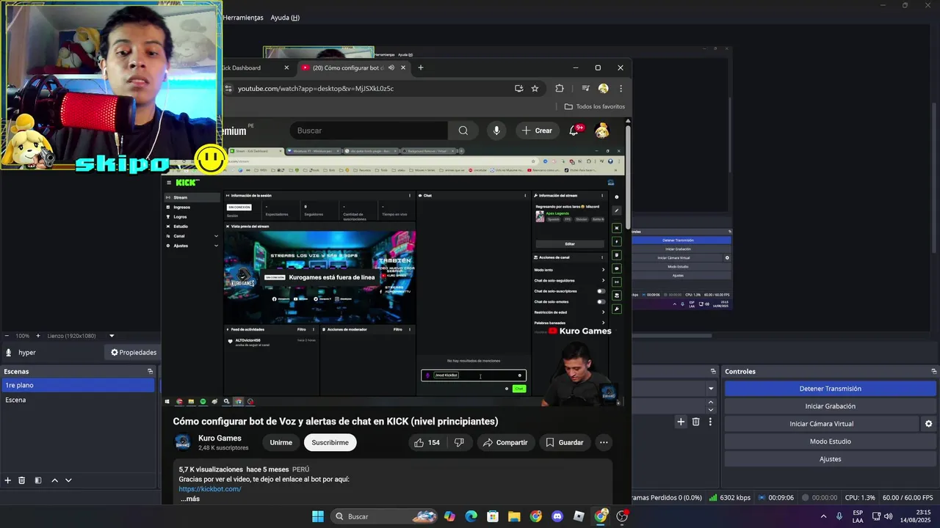
Task: Open a new Chrome tab
Action: click(x=421, y=67)
